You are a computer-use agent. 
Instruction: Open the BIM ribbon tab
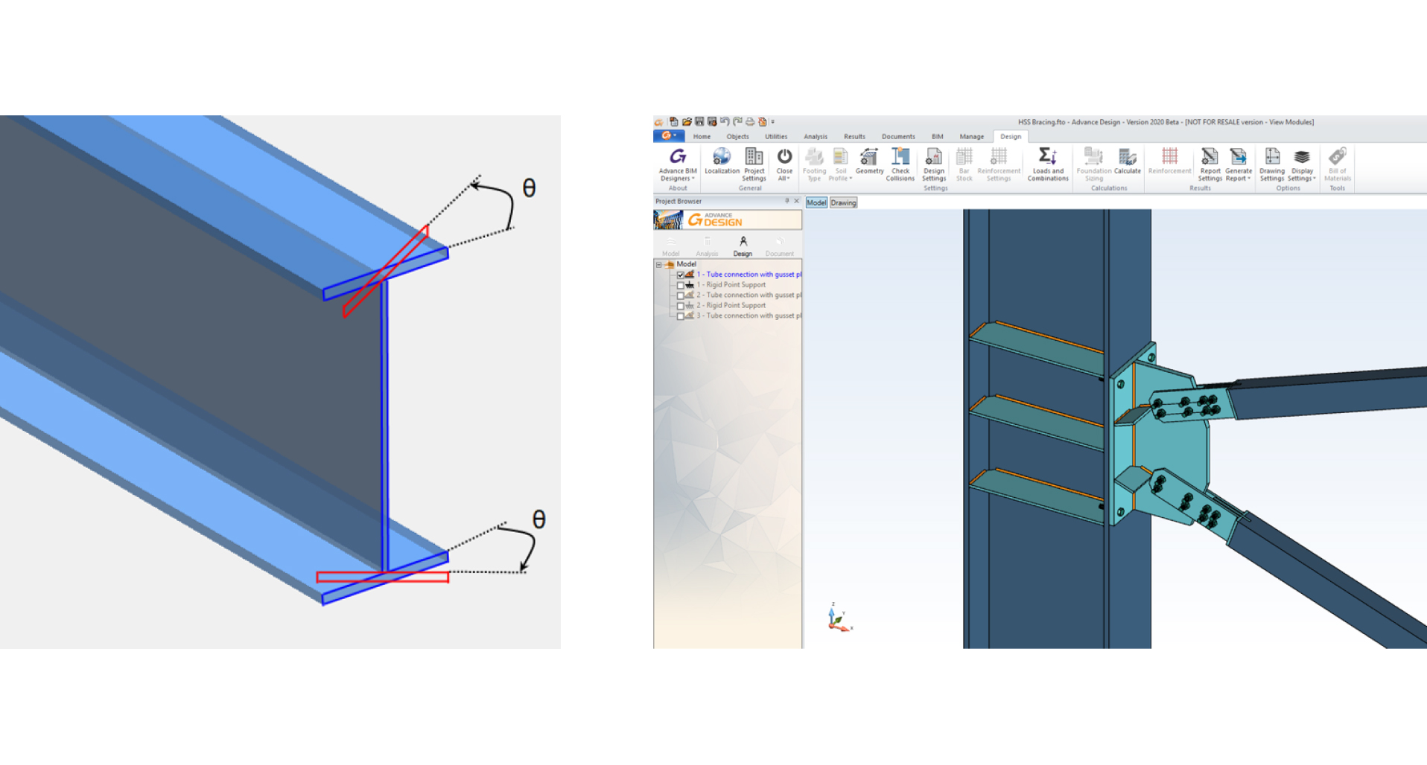pos(937,137)
